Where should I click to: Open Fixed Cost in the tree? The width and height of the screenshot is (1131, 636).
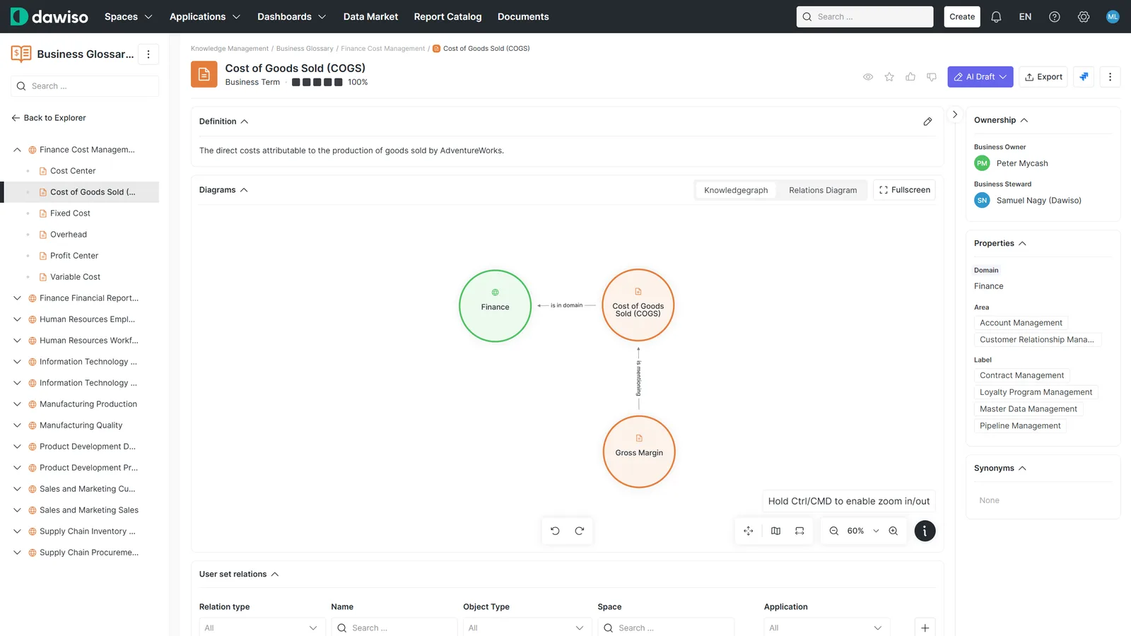[x=70, y=213]
